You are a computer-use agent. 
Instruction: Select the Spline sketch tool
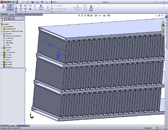(25, 6)
